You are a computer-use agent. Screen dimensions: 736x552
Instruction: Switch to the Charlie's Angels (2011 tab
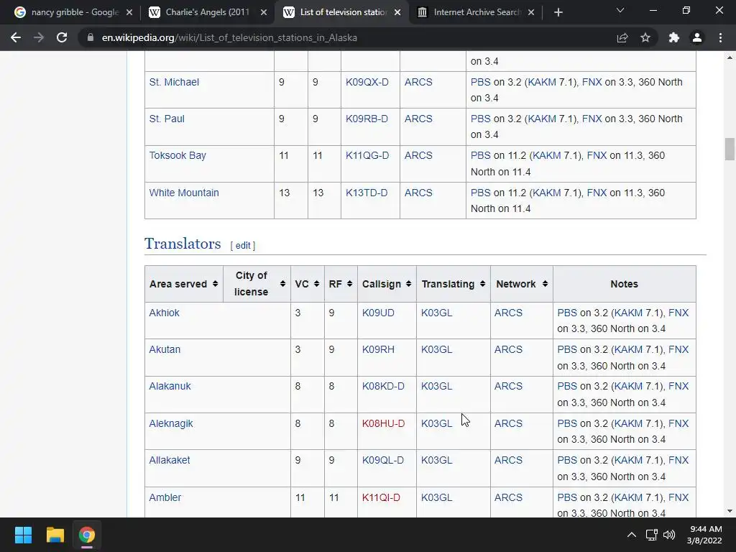(206, 12)
